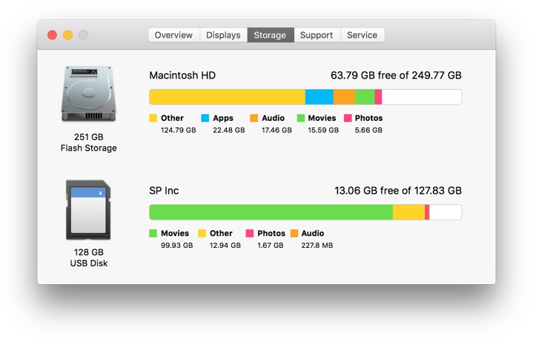
Task: Click the Macintosh HD flash storage drive icon
Action: tap(88, 94)
